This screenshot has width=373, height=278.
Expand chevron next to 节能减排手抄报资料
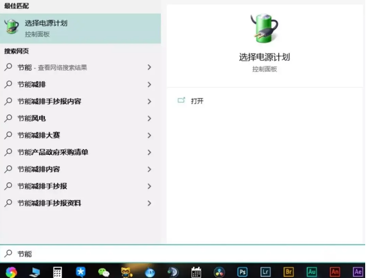click(149, 203)
